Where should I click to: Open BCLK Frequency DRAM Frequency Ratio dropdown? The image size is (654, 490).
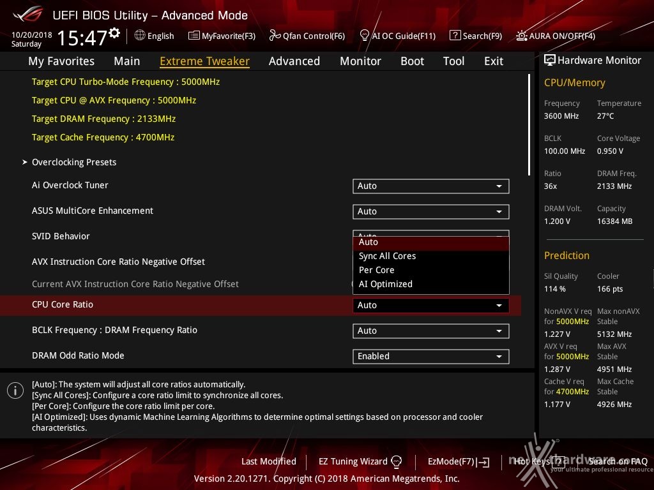tap(431, 331)
